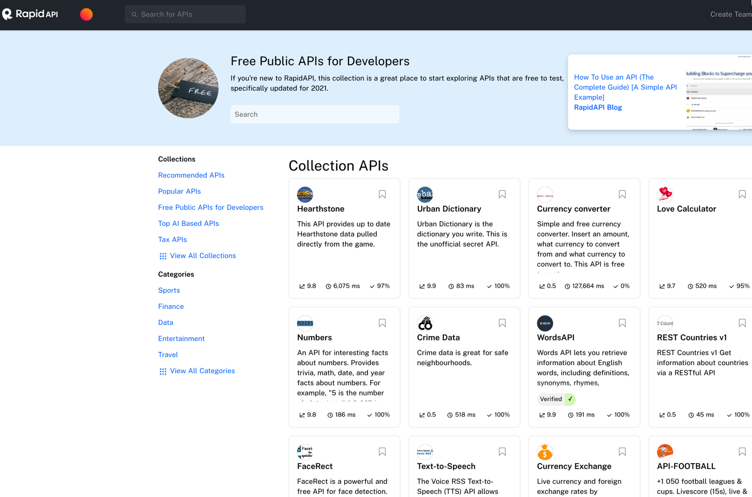
Task: Open How To Use an API guide link
Action: (x=625, y=87)
